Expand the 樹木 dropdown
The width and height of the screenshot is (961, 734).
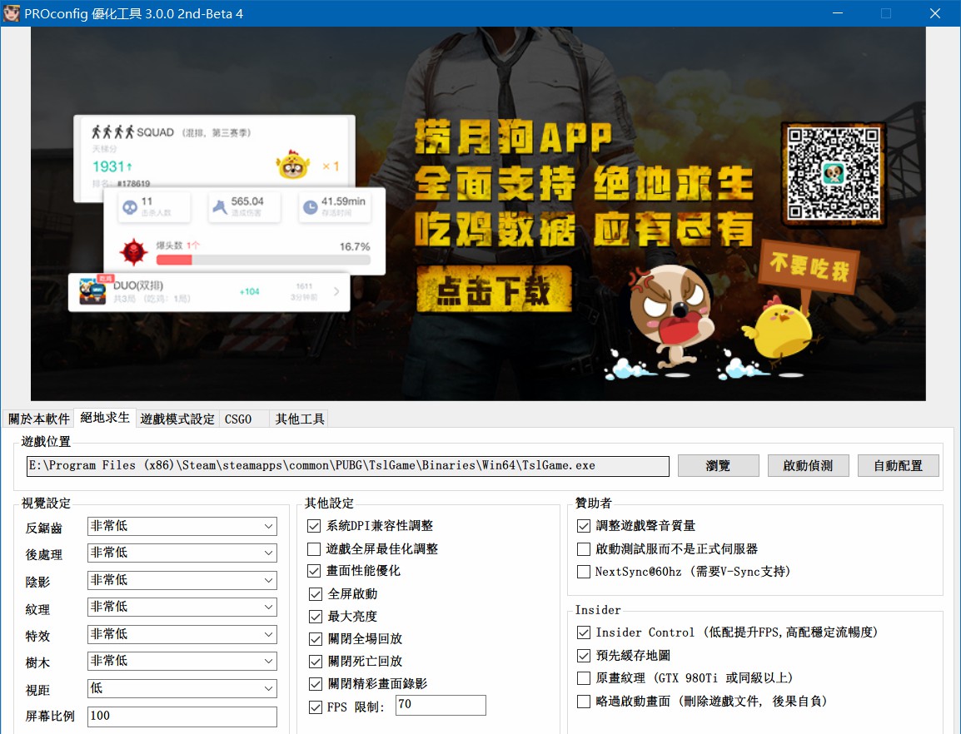point(182,661)
